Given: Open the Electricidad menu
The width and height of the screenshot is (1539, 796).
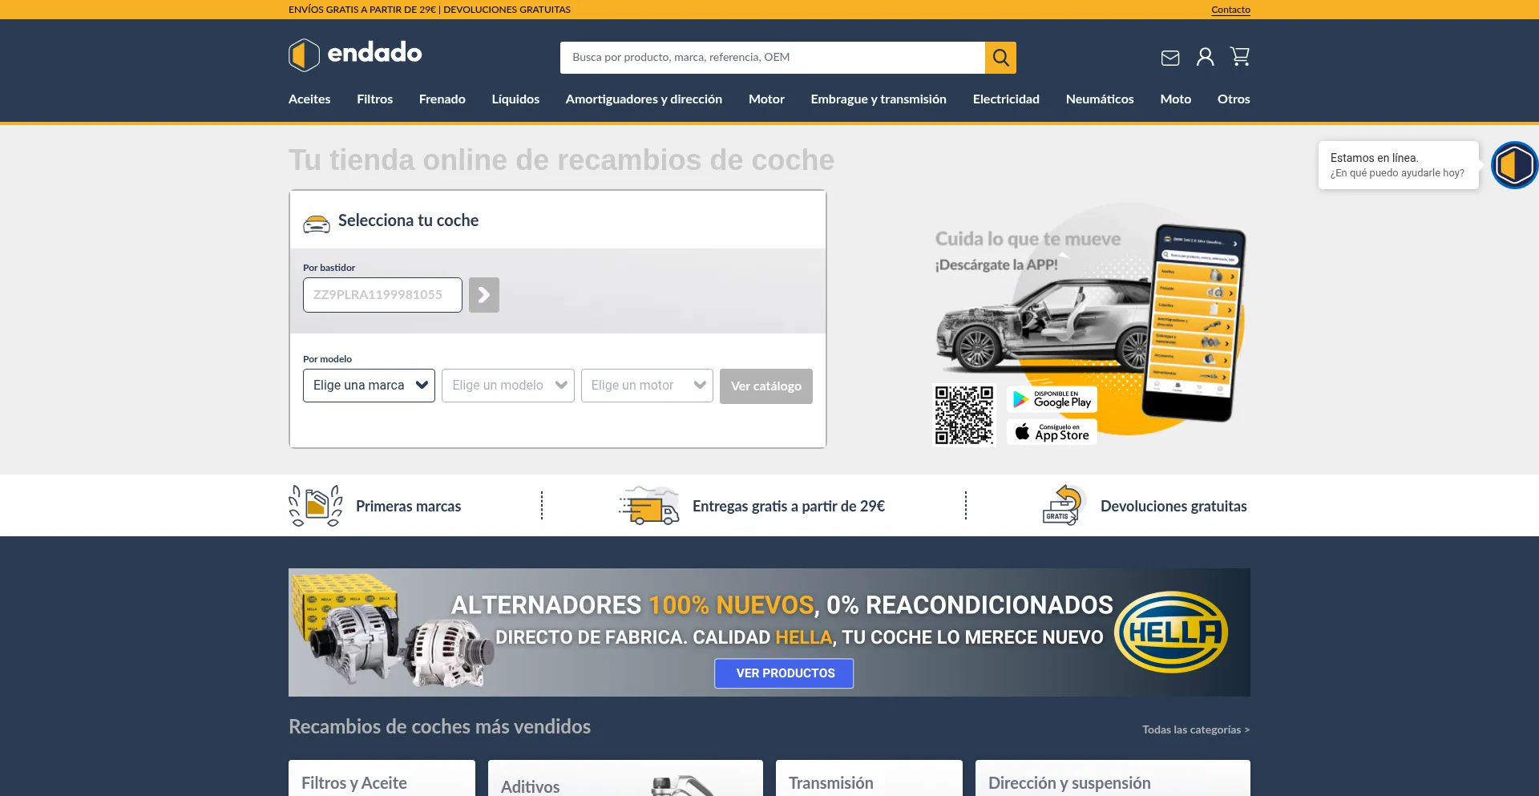Looking at the screenshot, I should [1006, 99].
